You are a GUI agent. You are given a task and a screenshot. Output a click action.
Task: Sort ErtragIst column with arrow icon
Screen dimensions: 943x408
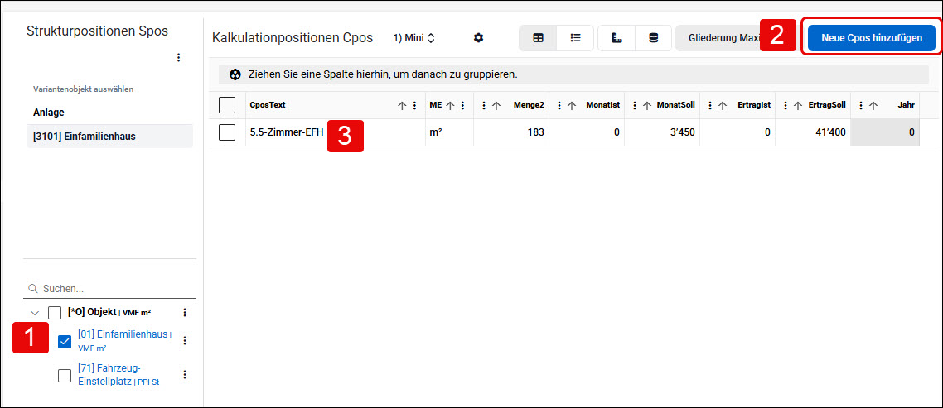pyautogui.click(x=723, y=105)
